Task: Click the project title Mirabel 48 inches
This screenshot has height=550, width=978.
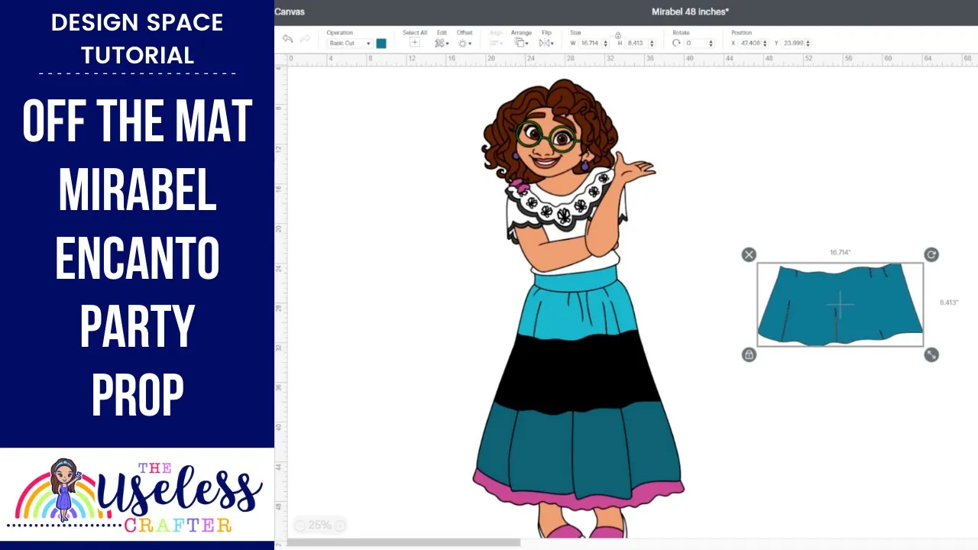Action: point(691,11)
